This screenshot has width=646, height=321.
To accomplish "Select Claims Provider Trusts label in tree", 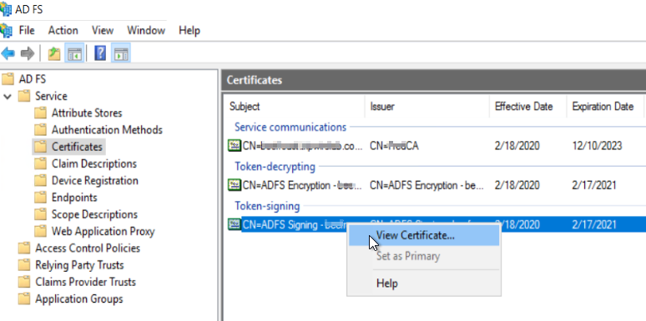I will (86, 282).
